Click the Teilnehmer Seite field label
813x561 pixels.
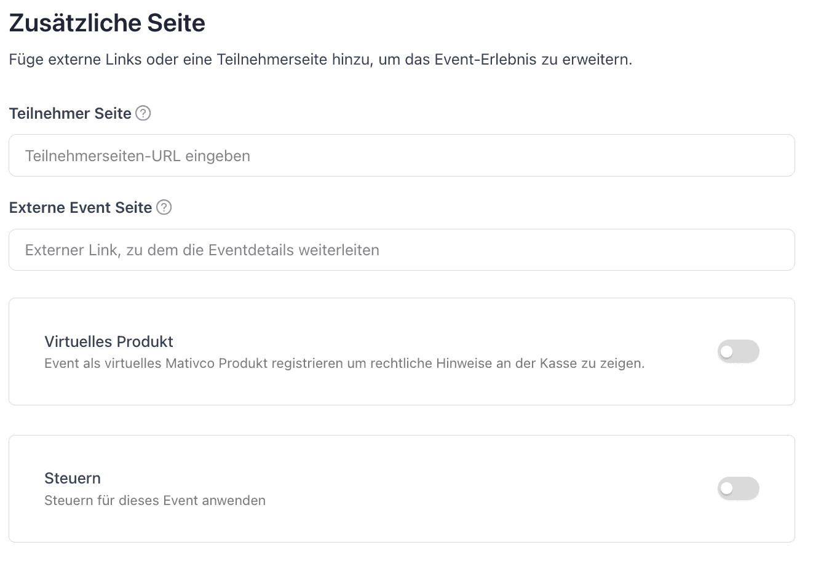coord(70,114)
